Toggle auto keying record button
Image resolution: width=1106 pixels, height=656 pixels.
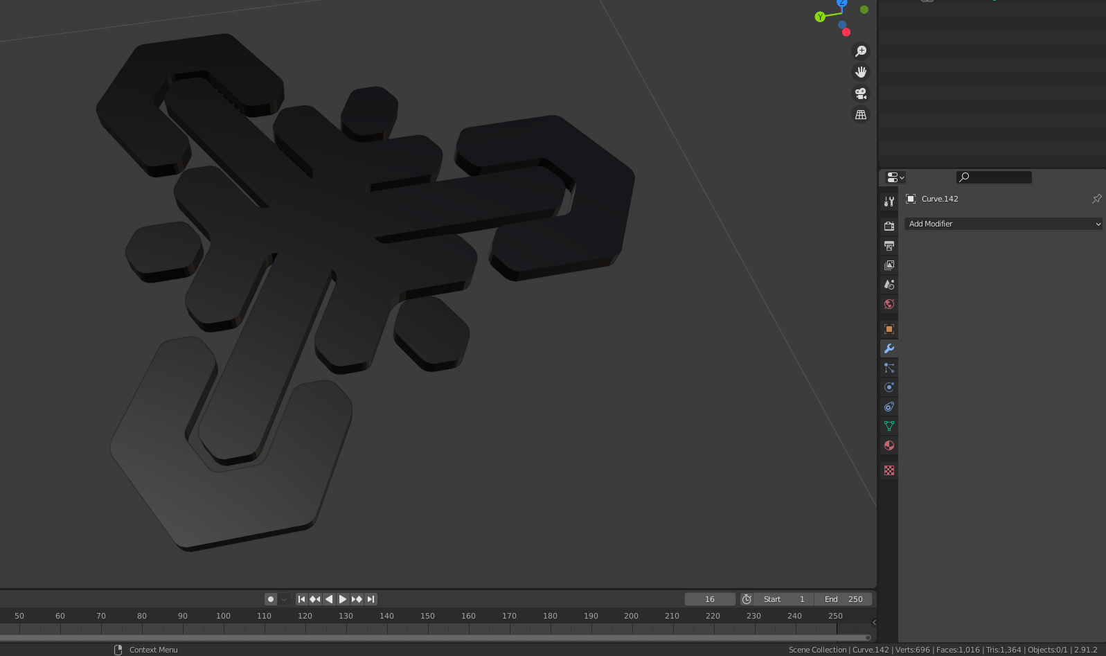tap(271, 599)
